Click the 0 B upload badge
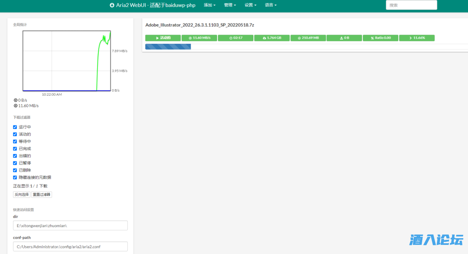This screenshot has width=468, height=254. coord(344,38)
